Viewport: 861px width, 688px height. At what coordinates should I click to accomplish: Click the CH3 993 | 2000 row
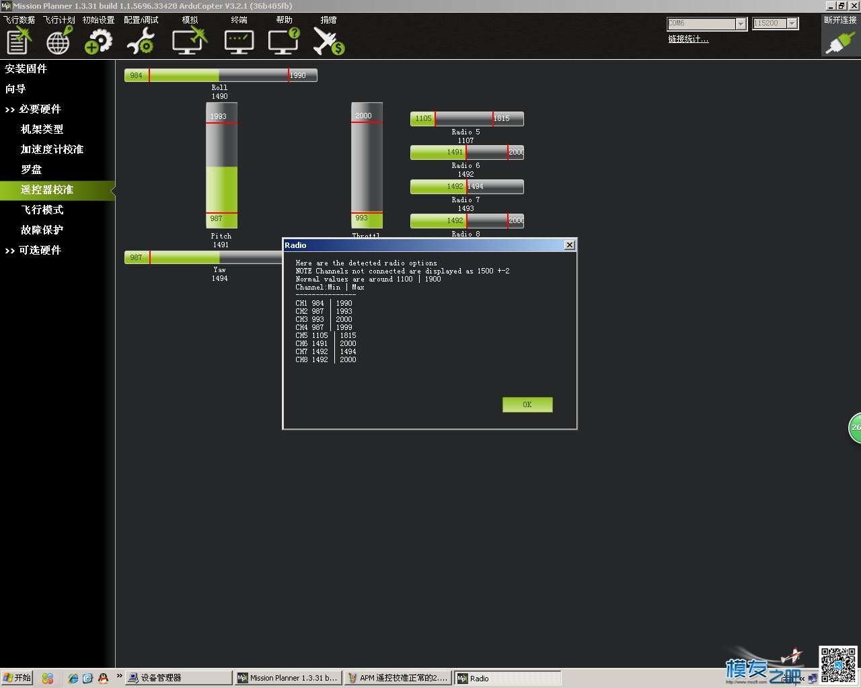click(x=324, y=319)
